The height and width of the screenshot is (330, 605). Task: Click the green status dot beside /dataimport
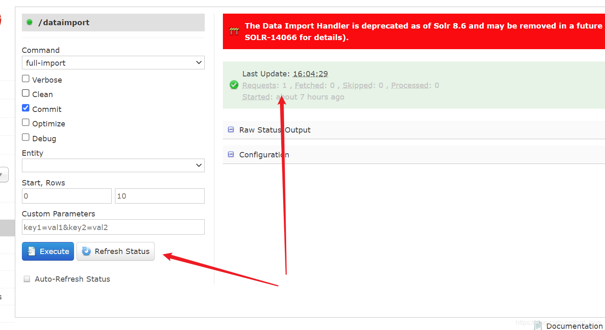click(29, 22)
